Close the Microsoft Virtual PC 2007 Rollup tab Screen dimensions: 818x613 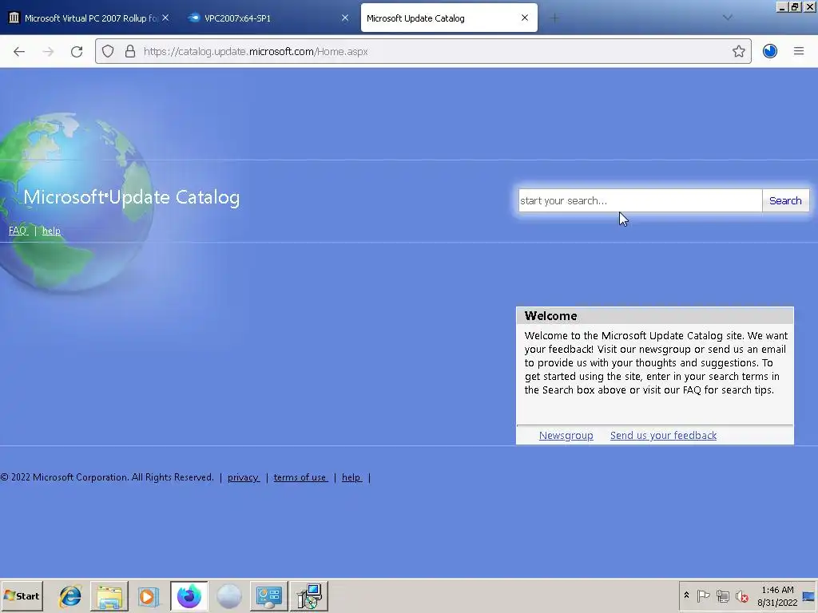[x=165, y=18]
